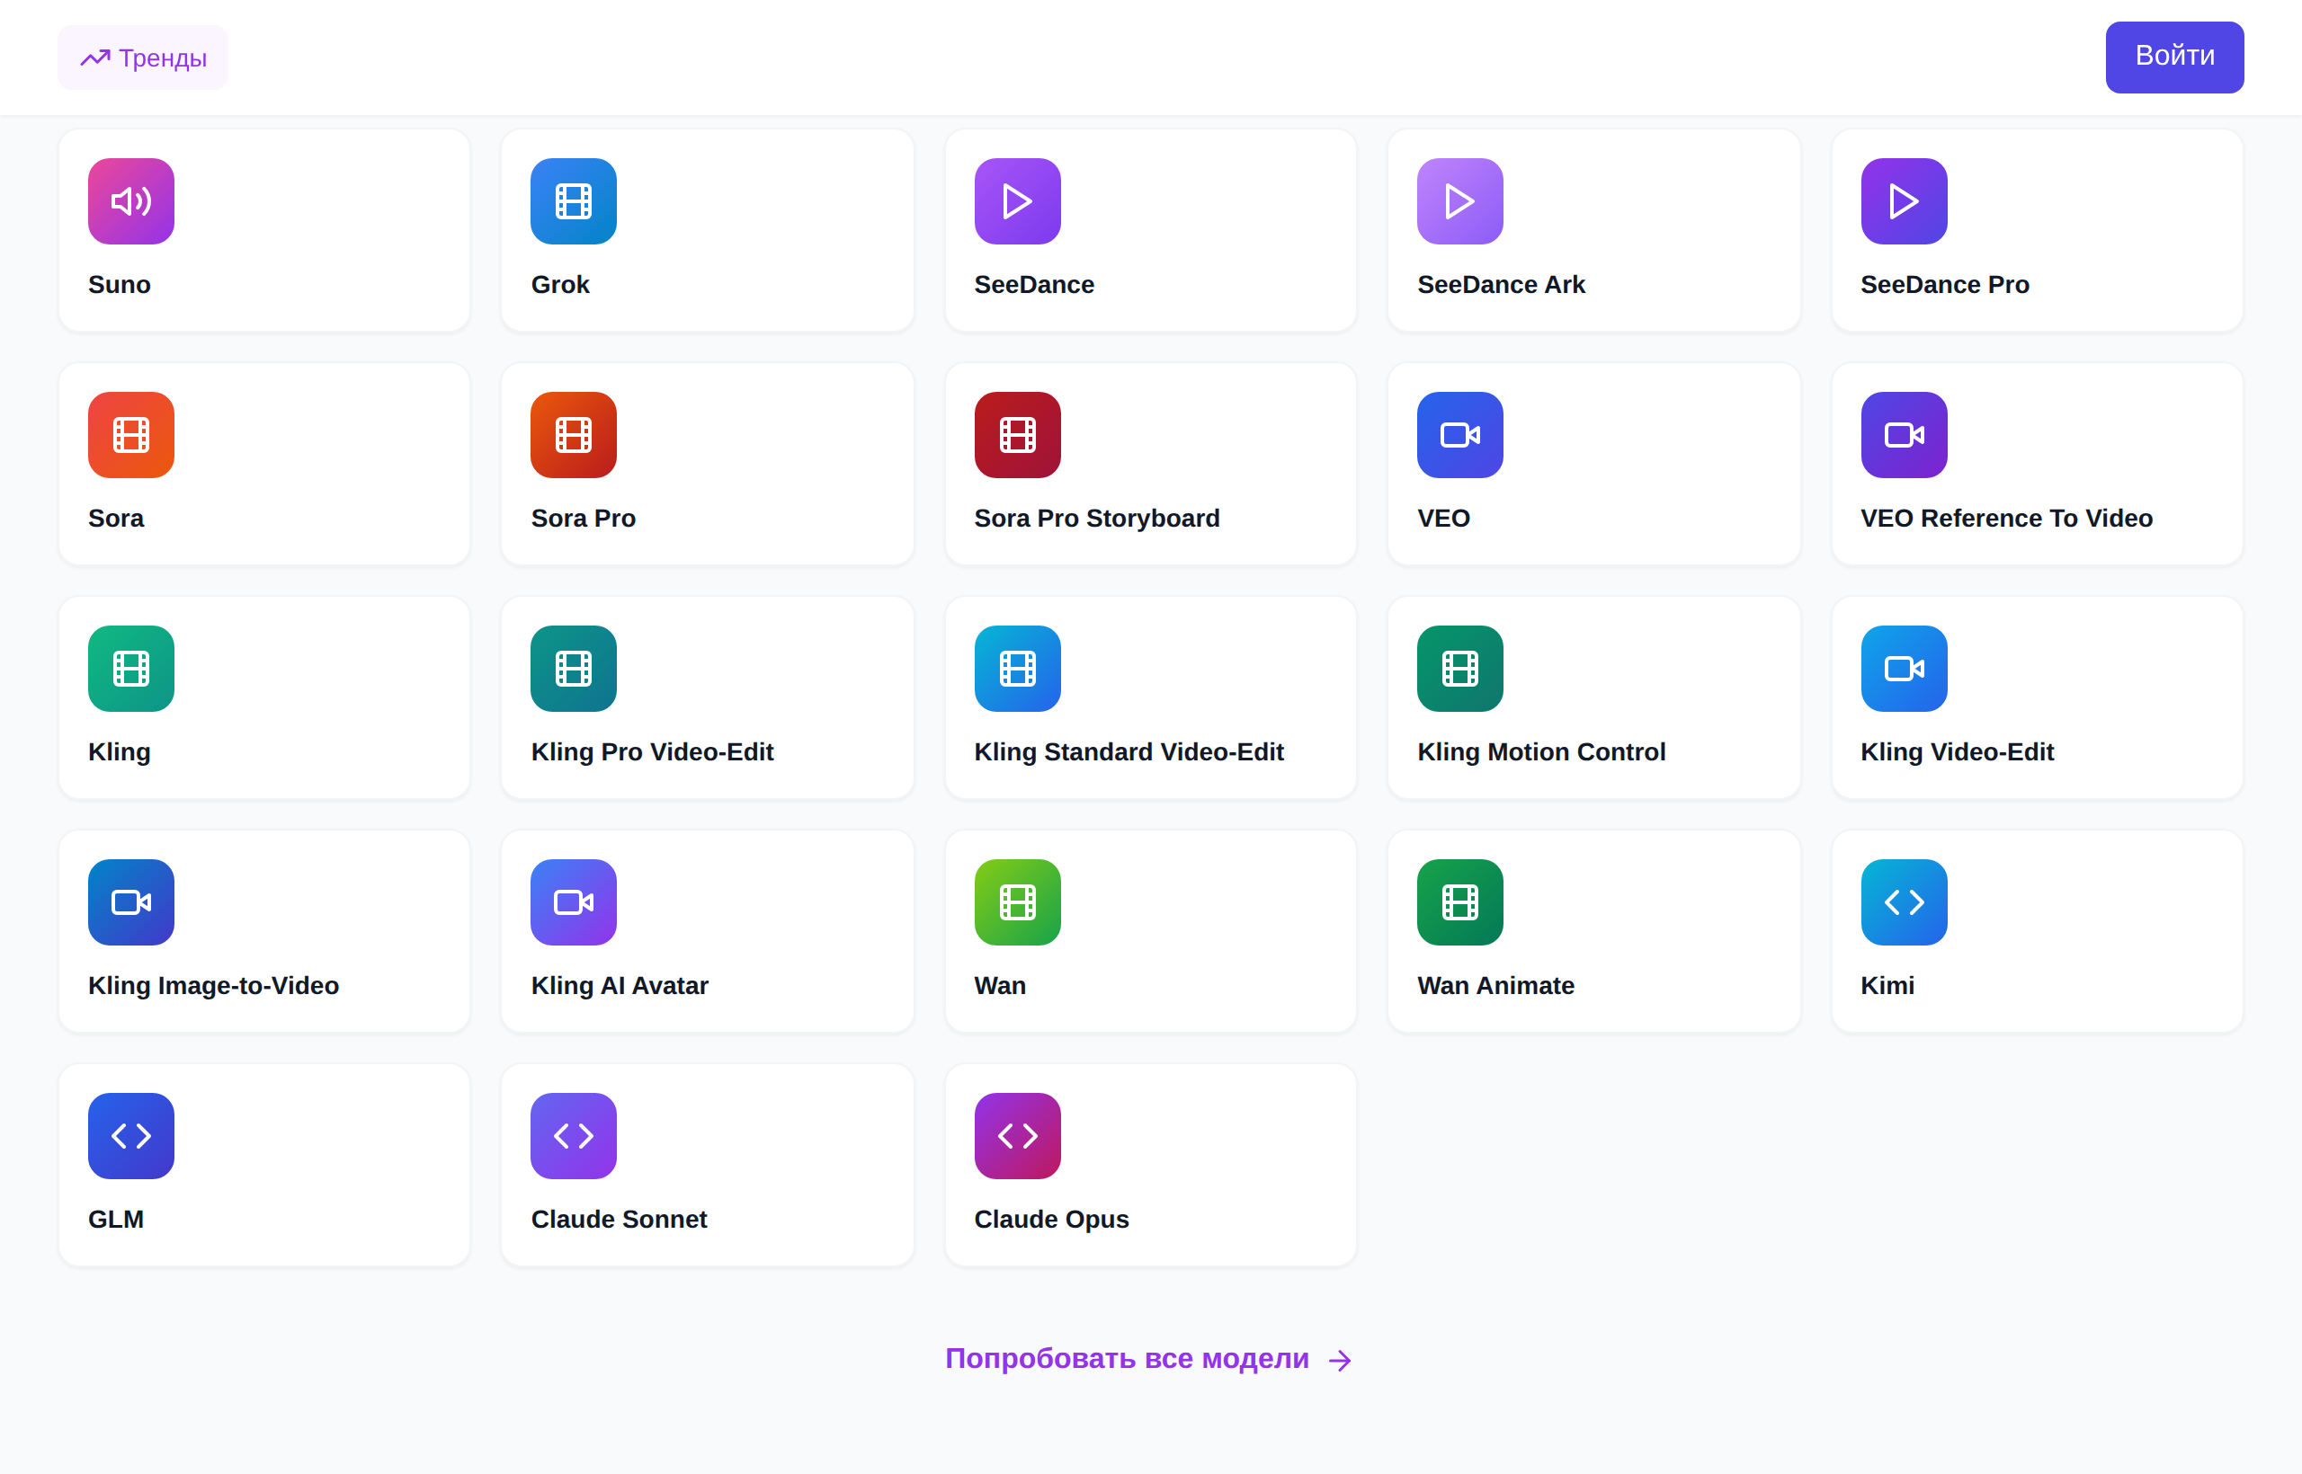Viewport: 2302px width, 1474px height.
Task: Click the SeeDance Ark play icon
Action: point(1459,201)
